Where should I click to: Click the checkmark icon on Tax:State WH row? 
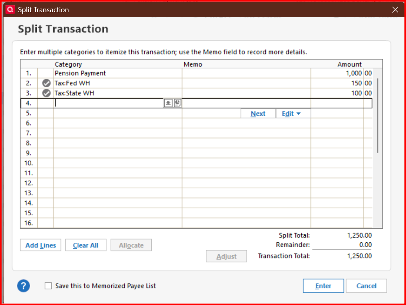pyautogui.click(x=46, y=93)
